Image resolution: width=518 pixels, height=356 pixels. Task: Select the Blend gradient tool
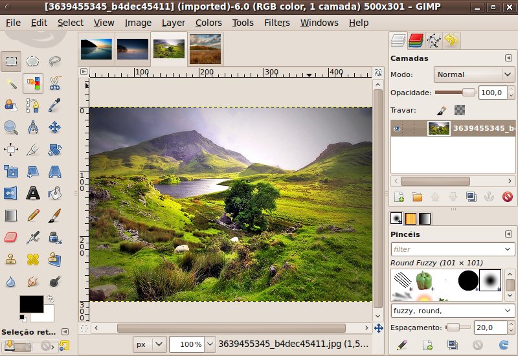click(11, 216)
